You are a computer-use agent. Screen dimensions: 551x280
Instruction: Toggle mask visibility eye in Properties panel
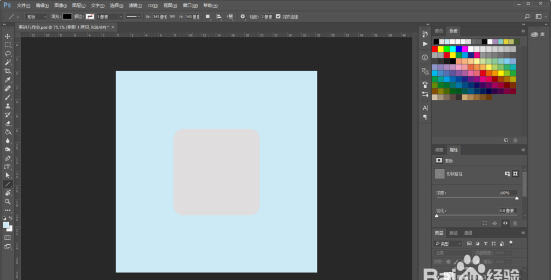[x=505, y=223]
